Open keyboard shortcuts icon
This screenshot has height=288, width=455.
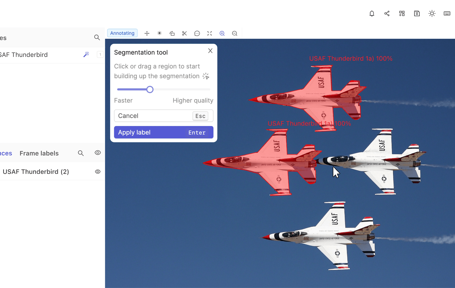[x=447, y=13]
